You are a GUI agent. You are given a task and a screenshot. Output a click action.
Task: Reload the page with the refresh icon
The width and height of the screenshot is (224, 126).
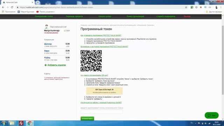tap(12, 7)
